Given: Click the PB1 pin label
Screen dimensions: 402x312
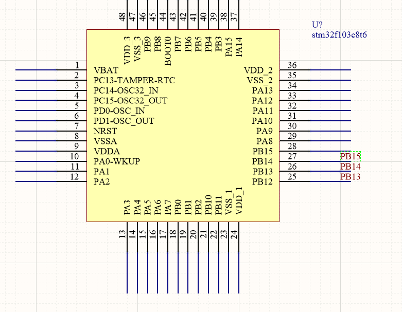Looking at the screenshot, I should click(x=188, y=207).
